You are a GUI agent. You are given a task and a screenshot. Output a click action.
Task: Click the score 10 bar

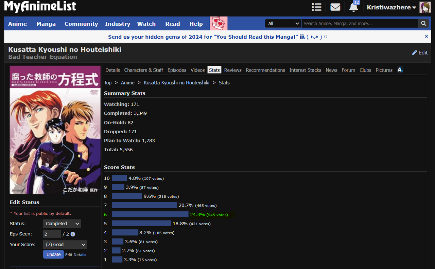click(120, 178)
